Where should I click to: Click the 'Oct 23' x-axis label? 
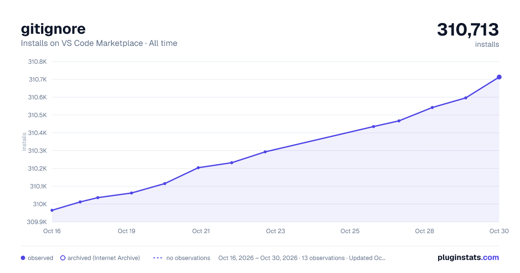276,231
